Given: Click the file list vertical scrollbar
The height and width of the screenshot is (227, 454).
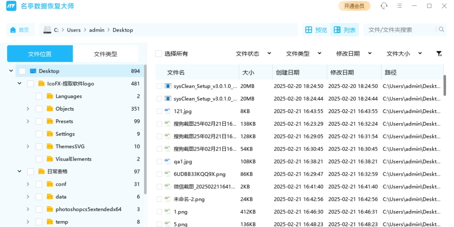Looking at the screenshot, I should click(445, 85).
